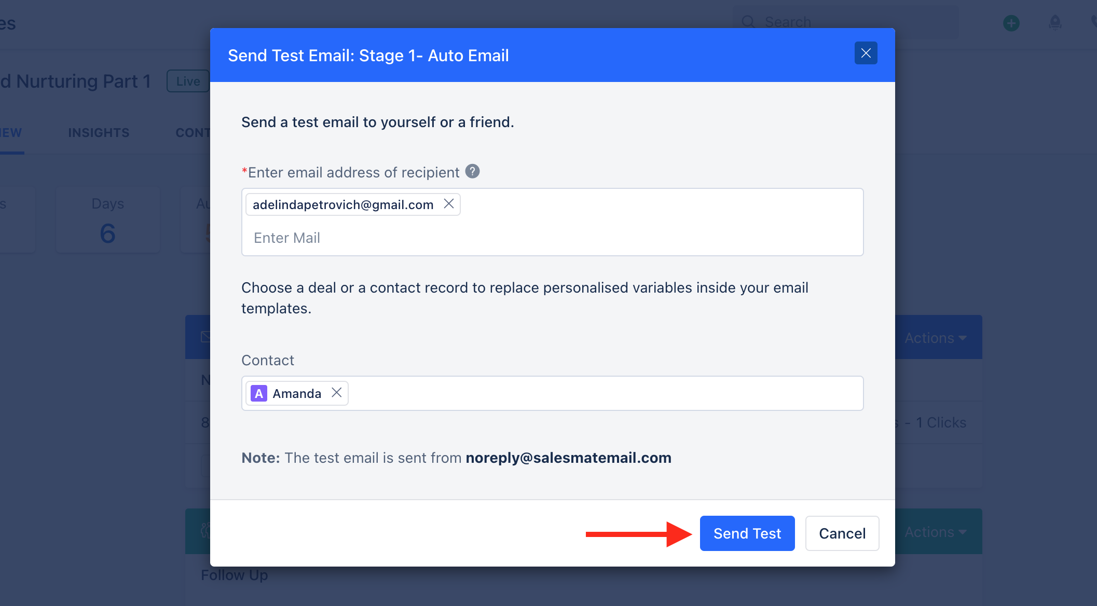Click the Days 6 metric card
This screenshot has width=1097, height=606.
point(107,219)
